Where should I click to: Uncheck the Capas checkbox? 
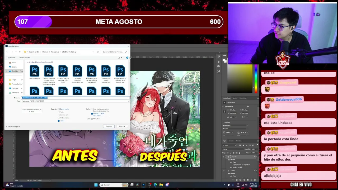pyautogui.click(x=59, y=121)
